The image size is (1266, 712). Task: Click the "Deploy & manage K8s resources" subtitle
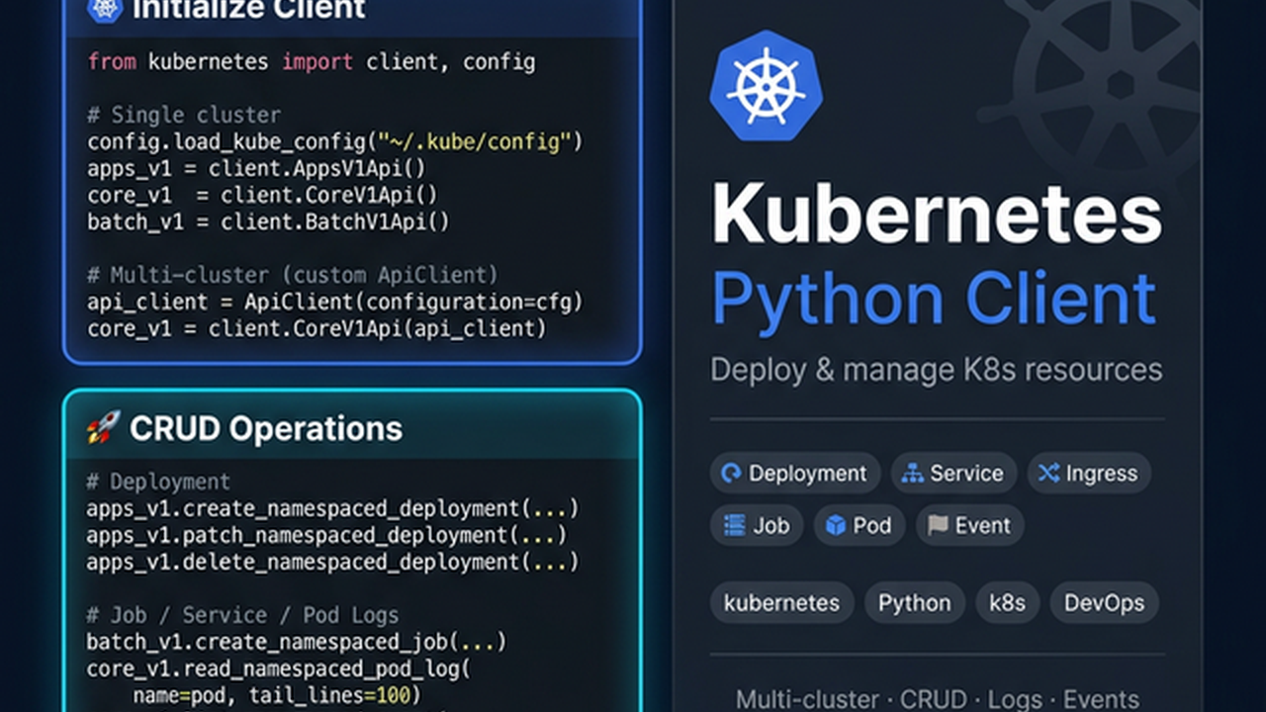click(x=936, y=370)
